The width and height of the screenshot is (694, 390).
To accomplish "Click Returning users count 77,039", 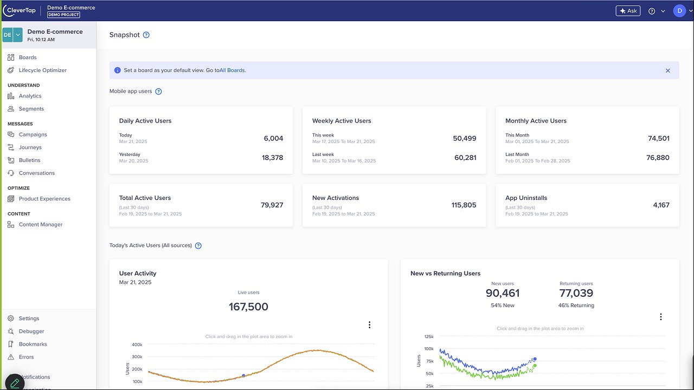I will [576, 294].
